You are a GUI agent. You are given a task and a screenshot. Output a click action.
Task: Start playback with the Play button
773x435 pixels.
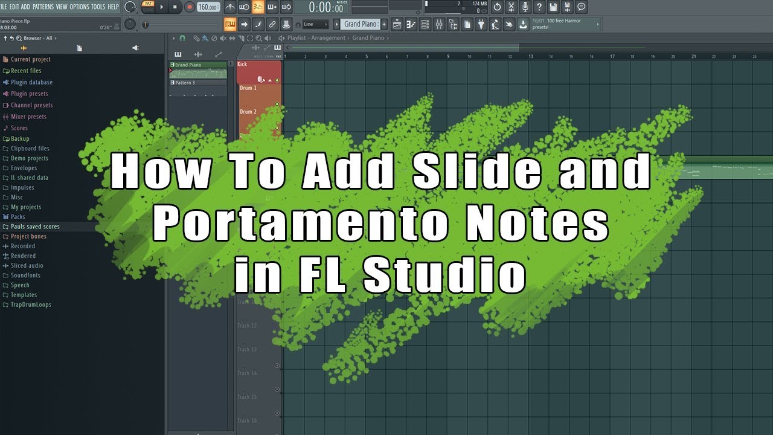(x=161, y=7)
